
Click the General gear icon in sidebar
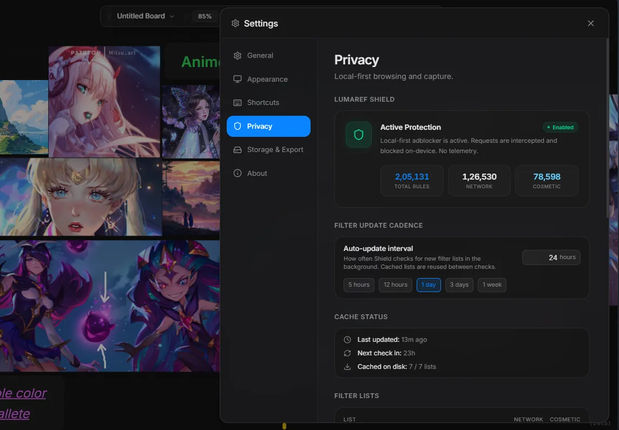pos(237,56)
